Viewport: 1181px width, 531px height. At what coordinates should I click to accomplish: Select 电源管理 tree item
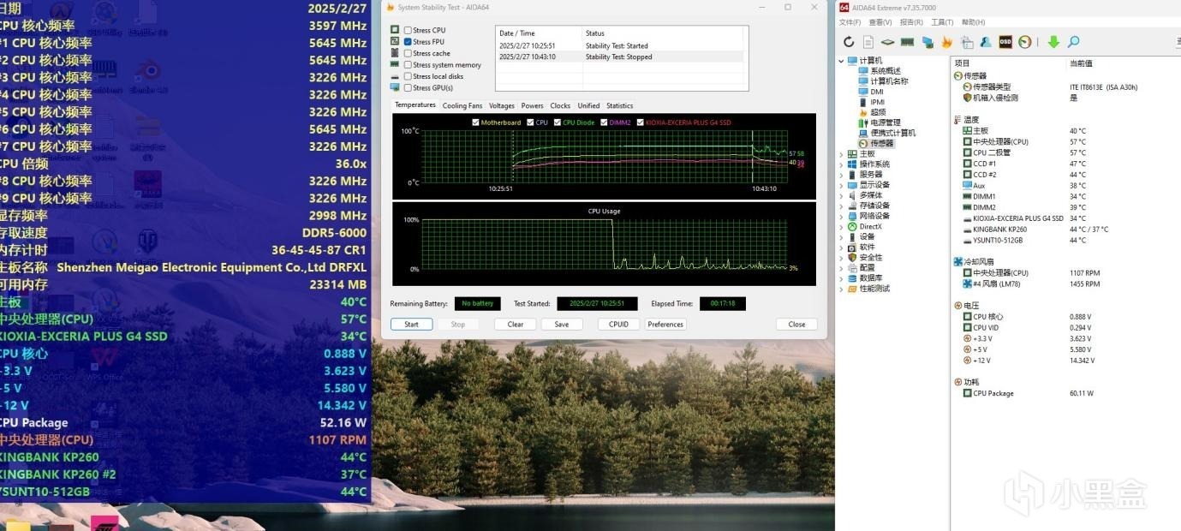886,122
